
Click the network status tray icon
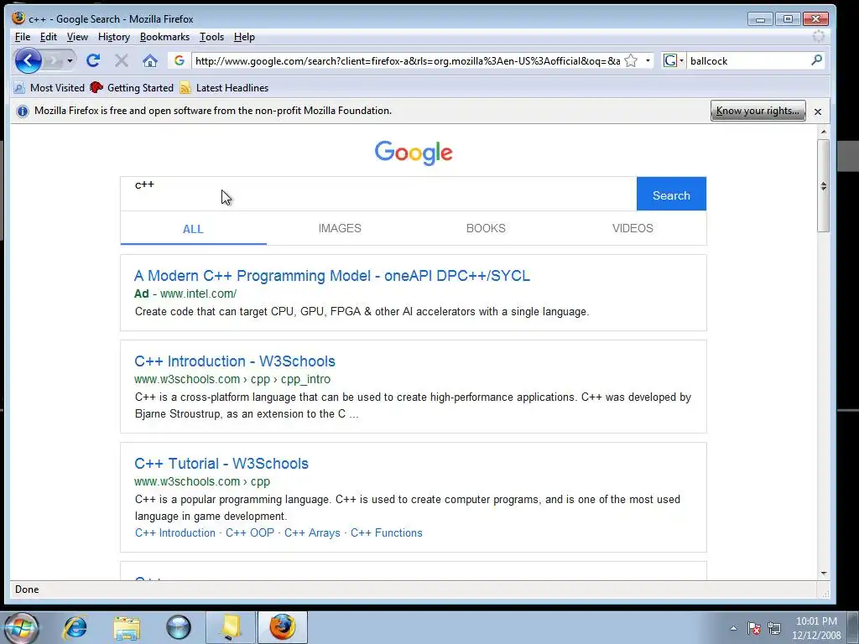coord(774,628)
